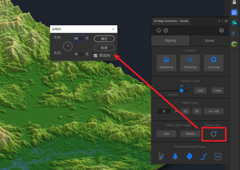Click the 高度 altitude input field
The width and height of the screenshot is (240, 170).
tap(79, 54)
